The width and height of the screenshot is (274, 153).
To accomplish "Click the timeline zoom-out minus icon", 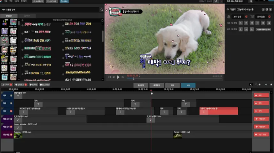I will (x=259, y=85).
